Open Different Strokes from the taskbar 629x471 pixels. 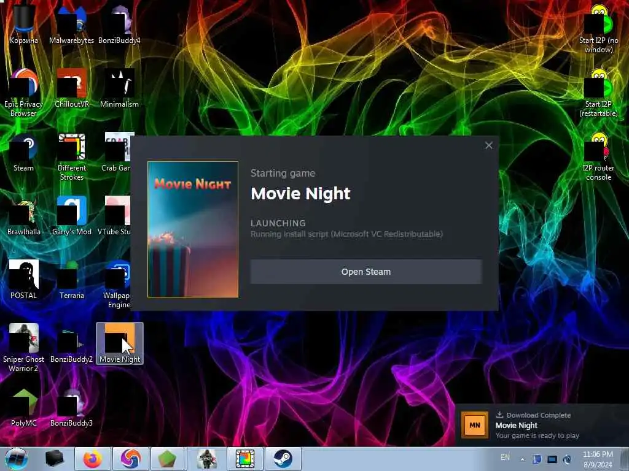pyautogui.click(x=244, y=459)
